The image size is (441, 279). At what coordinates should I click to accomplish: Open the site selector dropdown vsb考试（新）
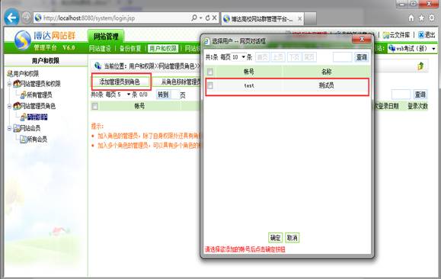[412, 49]
